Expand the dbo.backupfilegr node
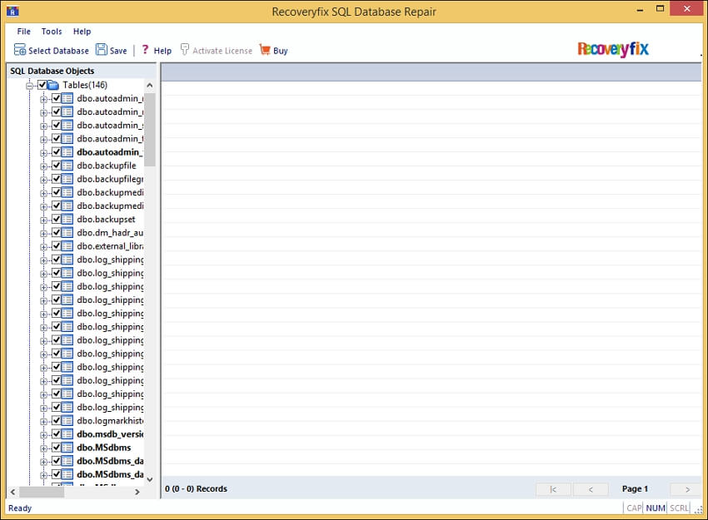Viewport: 708px width, 520px height. click(44, 180)
